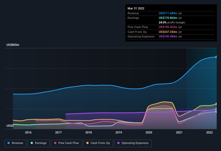This screenshot has width=221, height=151.
Task: Click the Cash From Op endpoint marker
Action: pyautogui.click(x=216, y=104)
